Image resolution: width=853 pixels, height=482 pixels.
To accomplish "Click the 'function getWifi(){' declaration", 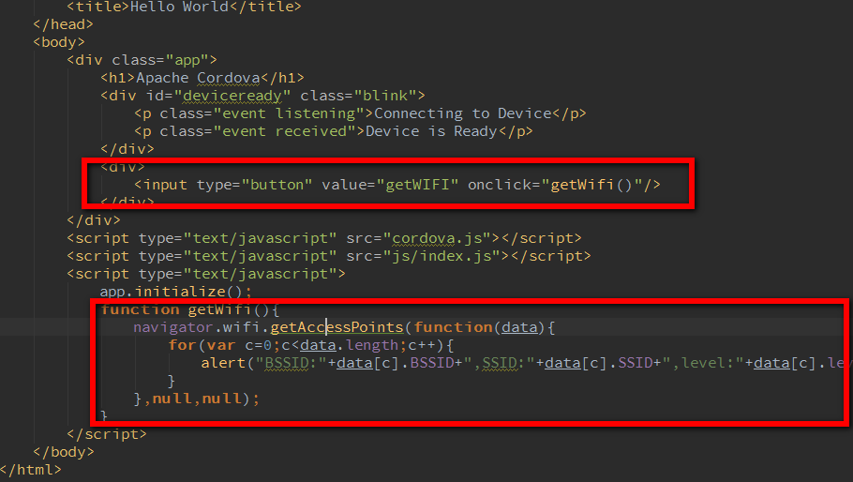I will (x=190, y=309).
